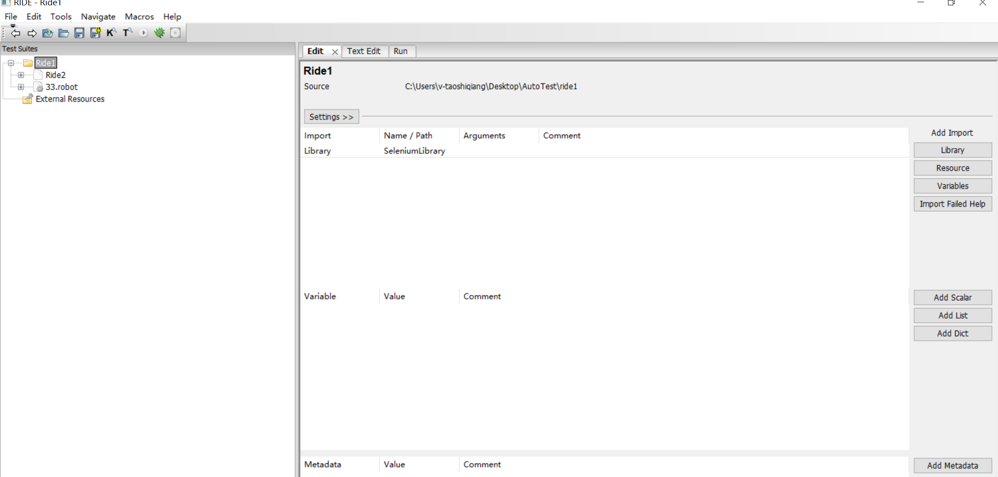This screenshot has width=998, height=477.
Task: Select the SeleniumLibrary import row
Action: [x=414, y=151]
